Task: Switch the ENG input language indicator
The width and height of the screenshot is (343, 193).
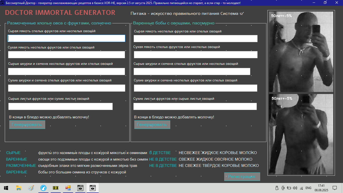Action: pos(308,188)
